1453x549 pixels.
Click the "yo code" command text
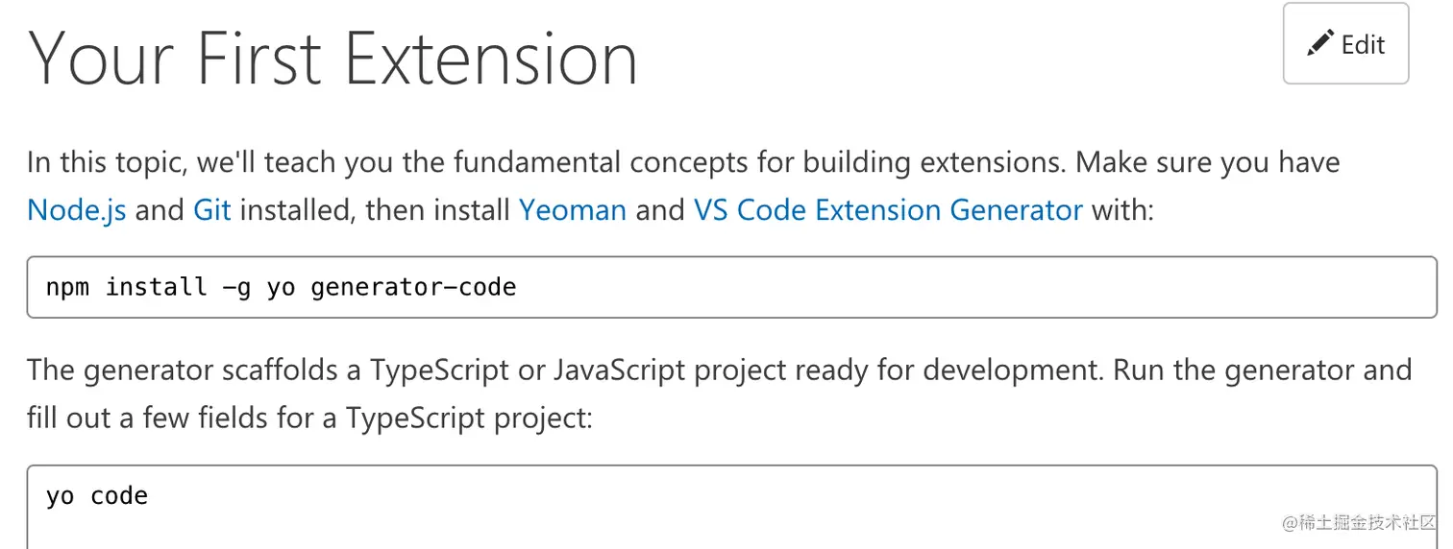pos(96,496)
